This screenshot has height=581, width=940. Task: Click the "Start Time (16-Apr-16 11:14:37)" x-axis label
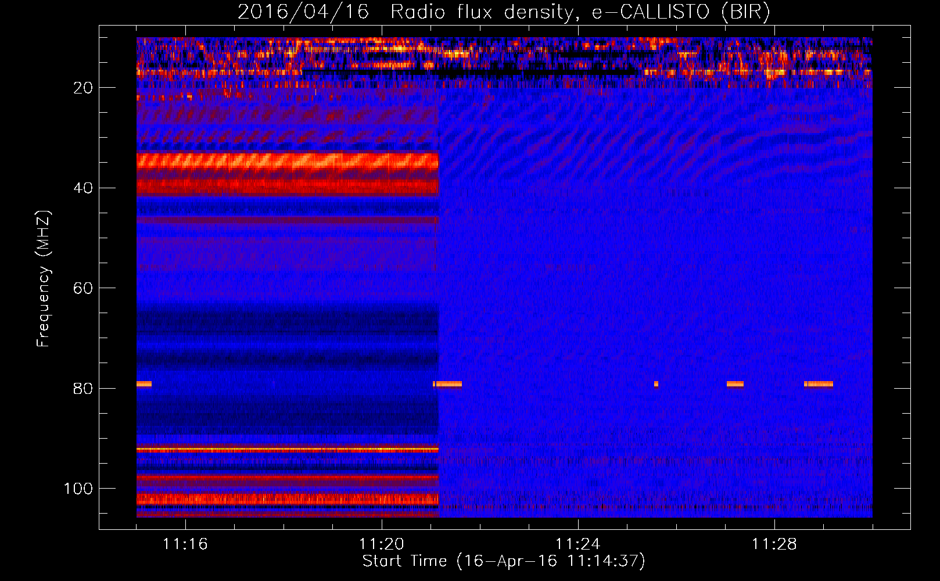[504, 561]
